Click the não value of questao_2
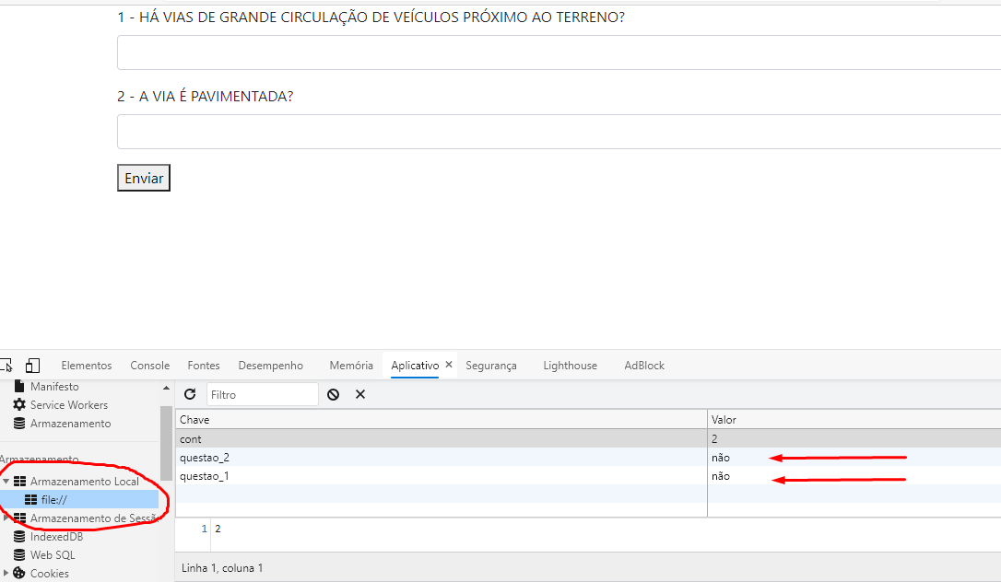Image resolution: width=1001 pixels, height=582 pixels. click(x=720, y=458)
